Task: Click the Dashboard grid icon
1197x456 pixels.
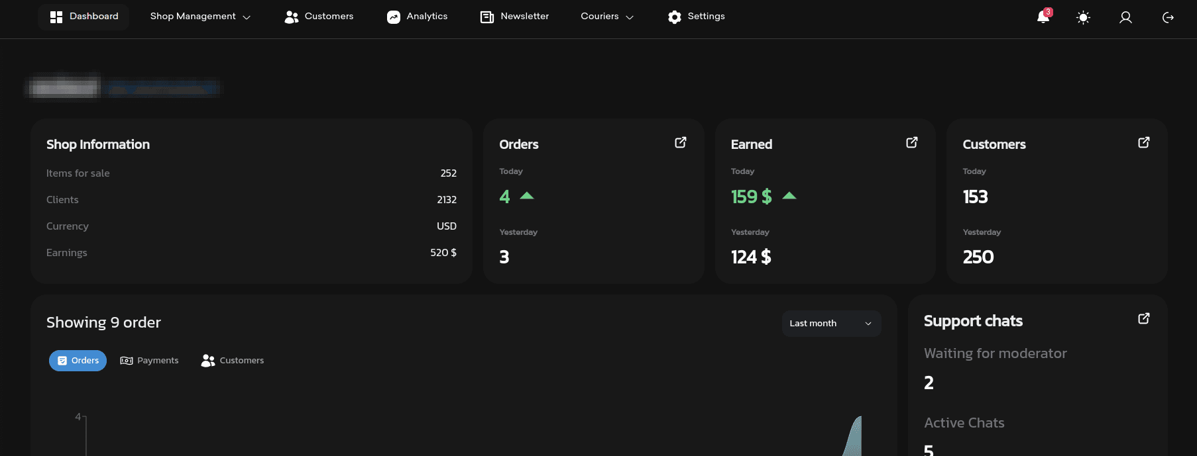Action: (56, 17)
